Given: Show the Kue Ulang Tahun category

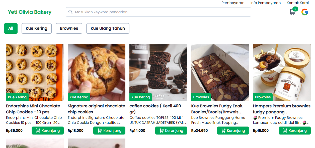Looking at the screenshot, I should click(x=108, y=28).
